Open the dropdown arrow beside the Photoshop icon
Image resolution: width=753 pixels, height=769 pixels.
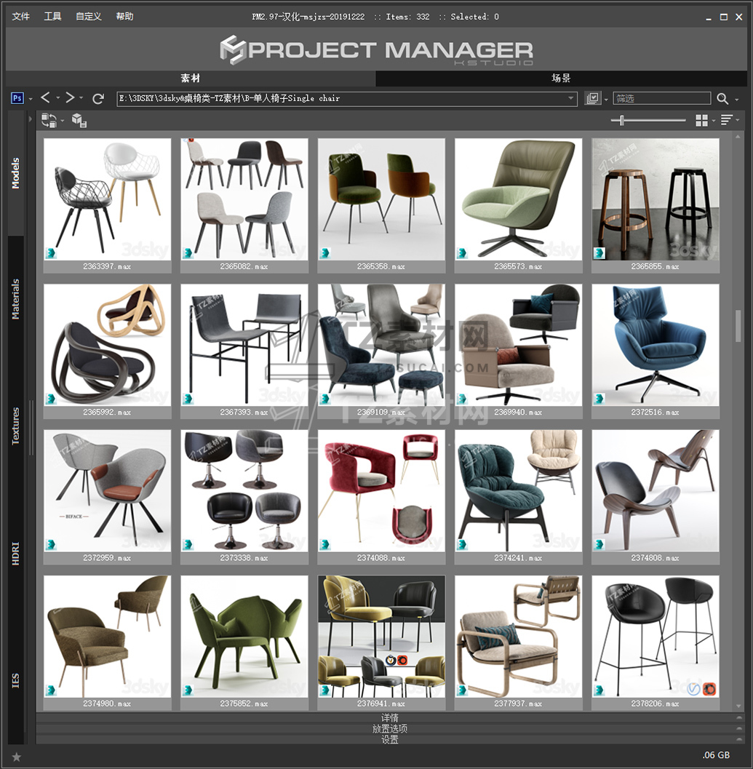31,99
